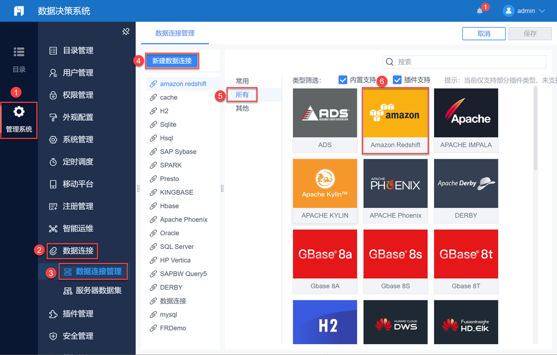The height and width of the screenshot is (355, 557).
Task: Click the 保存 button
Action: [530, 33]
